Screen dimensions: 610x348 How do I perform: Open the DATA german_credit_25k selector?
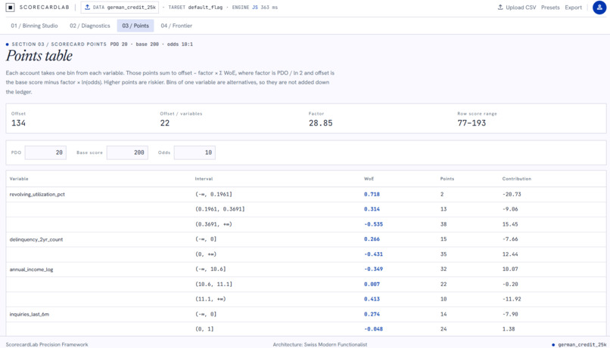pyautogui.click(x=120, y=8)
